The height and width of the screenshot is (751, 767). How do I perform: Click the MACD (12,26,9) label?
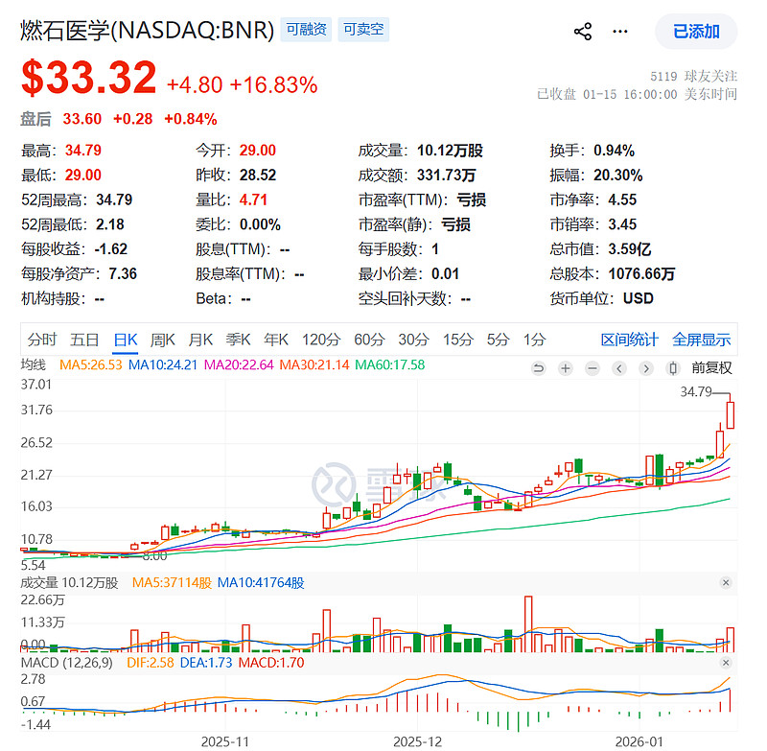coord(66,663)
